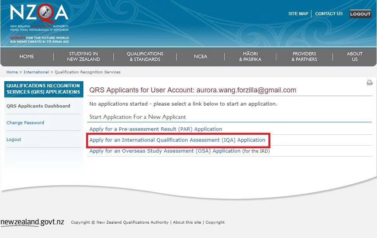Open the Providers & Partners menu
The image size is (377, 238).
[x=304, y=57]
